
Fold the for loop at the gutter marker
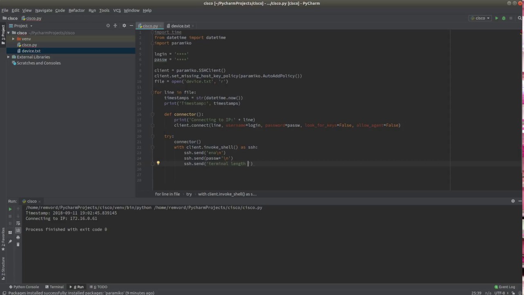[x=152, y=93]
